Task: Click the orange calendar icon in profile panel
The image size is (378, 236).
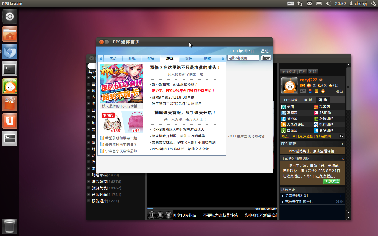Action: 316,91
